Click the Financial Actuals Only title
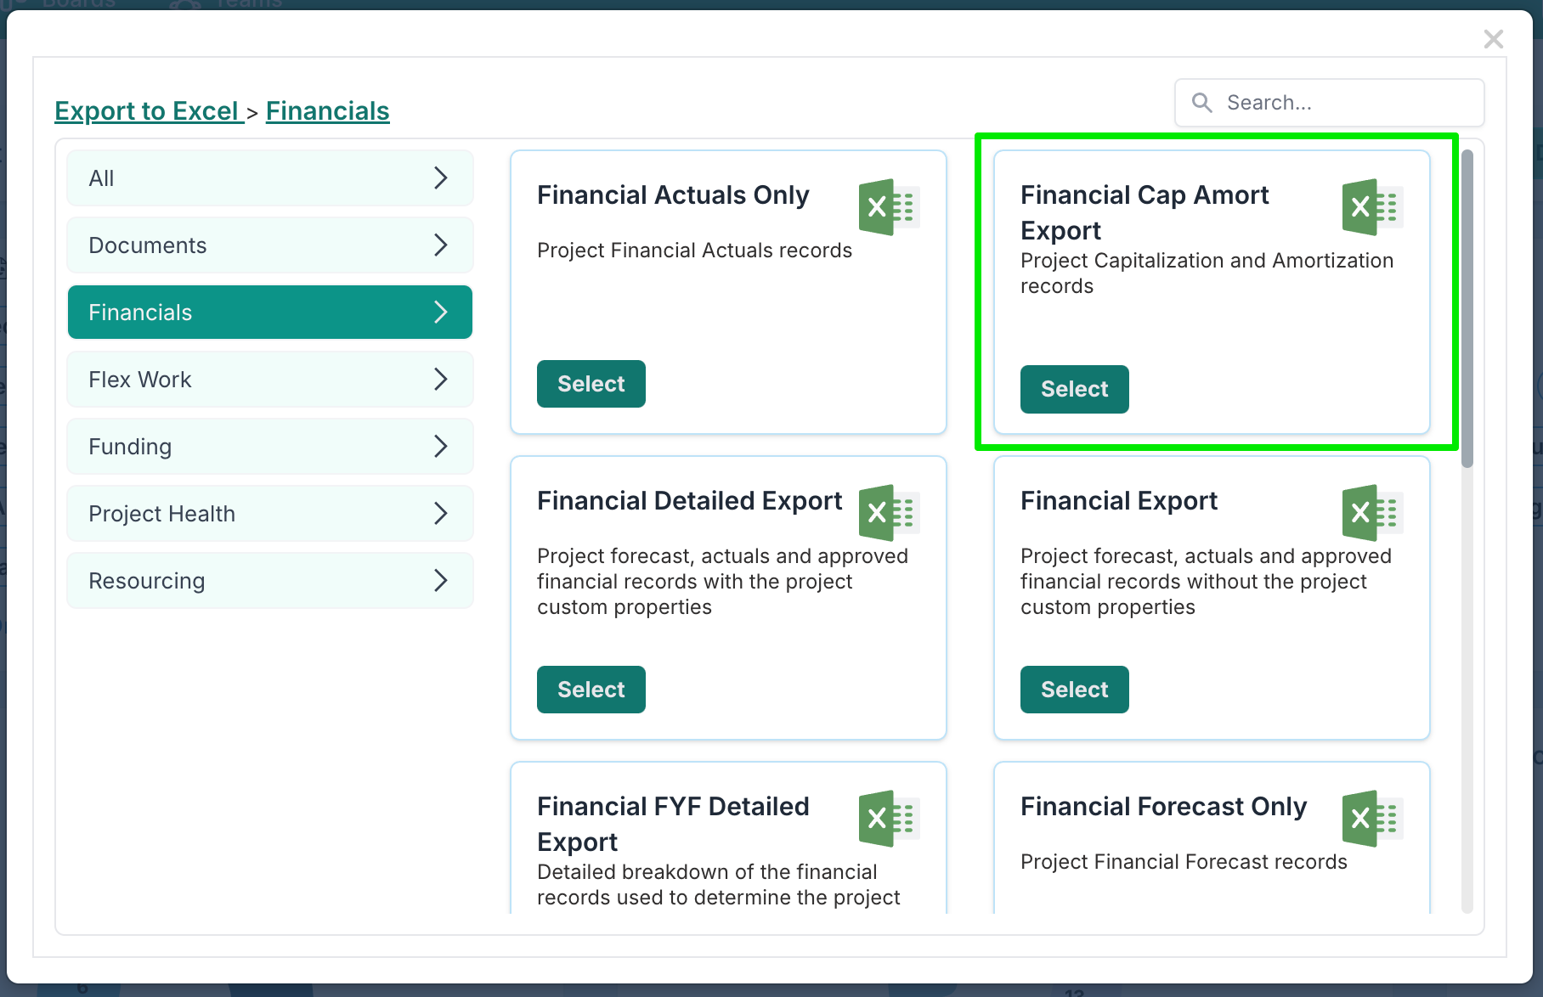The width and height of the screenshot is (1543, 997). (x=673, y=195)
